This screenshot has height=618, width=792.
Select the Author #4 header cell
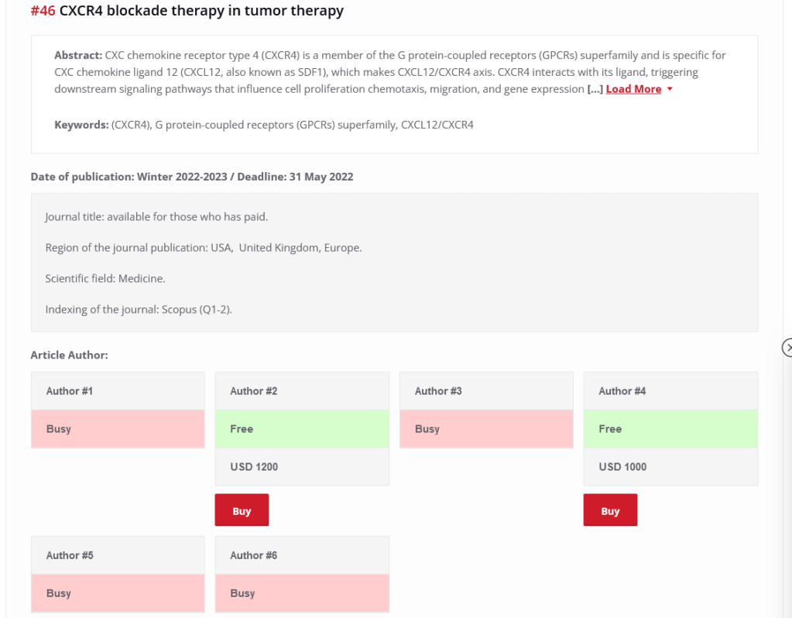(670, 391)
